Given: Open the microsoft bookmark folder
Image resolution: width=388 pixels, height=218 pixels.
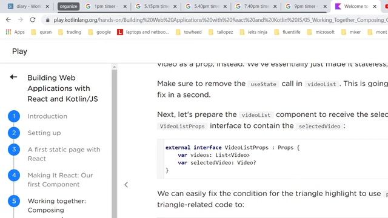Looking at the screenshot, I should click(321, 32).
